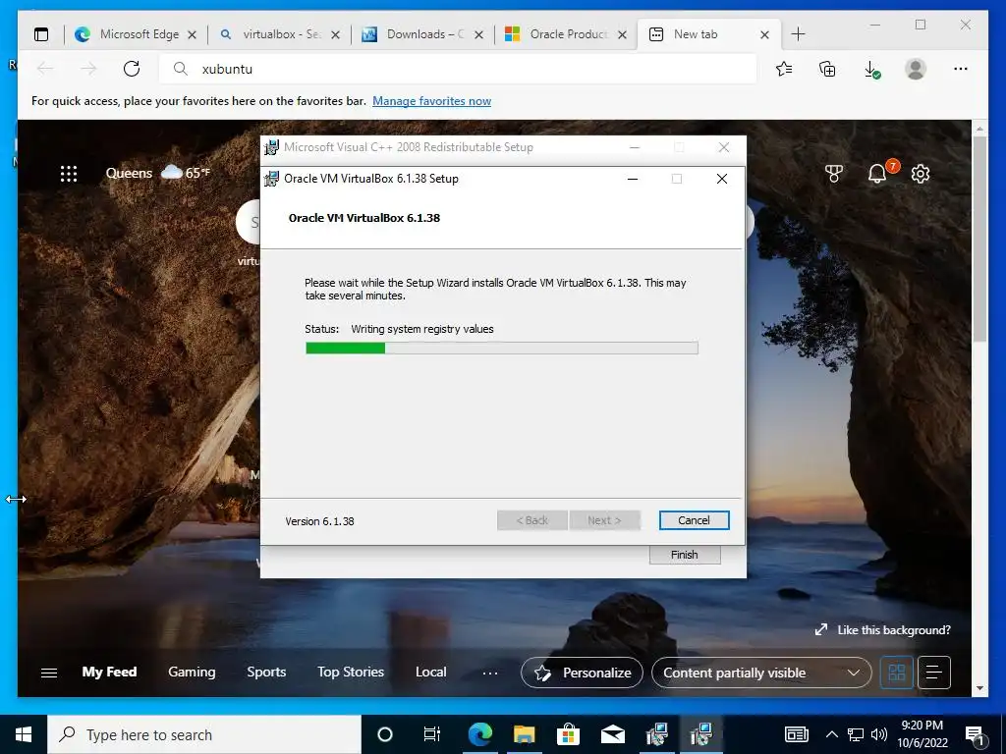
Task: Go forward with the browser forward arrow
Action: (88, 69)
